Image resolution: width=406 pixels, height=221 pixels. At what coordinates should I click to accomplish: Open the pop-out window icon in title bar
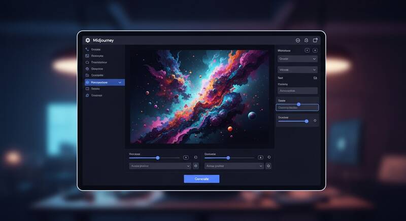click(x=315, y=40)
